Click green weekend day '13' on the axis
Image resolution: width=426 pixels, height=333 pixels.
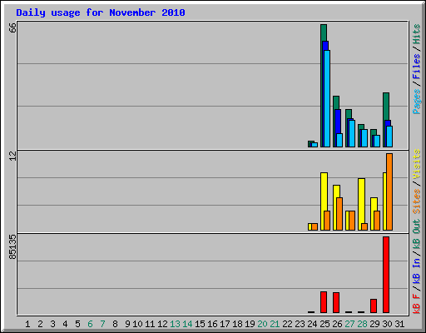[x=175, y=324]
